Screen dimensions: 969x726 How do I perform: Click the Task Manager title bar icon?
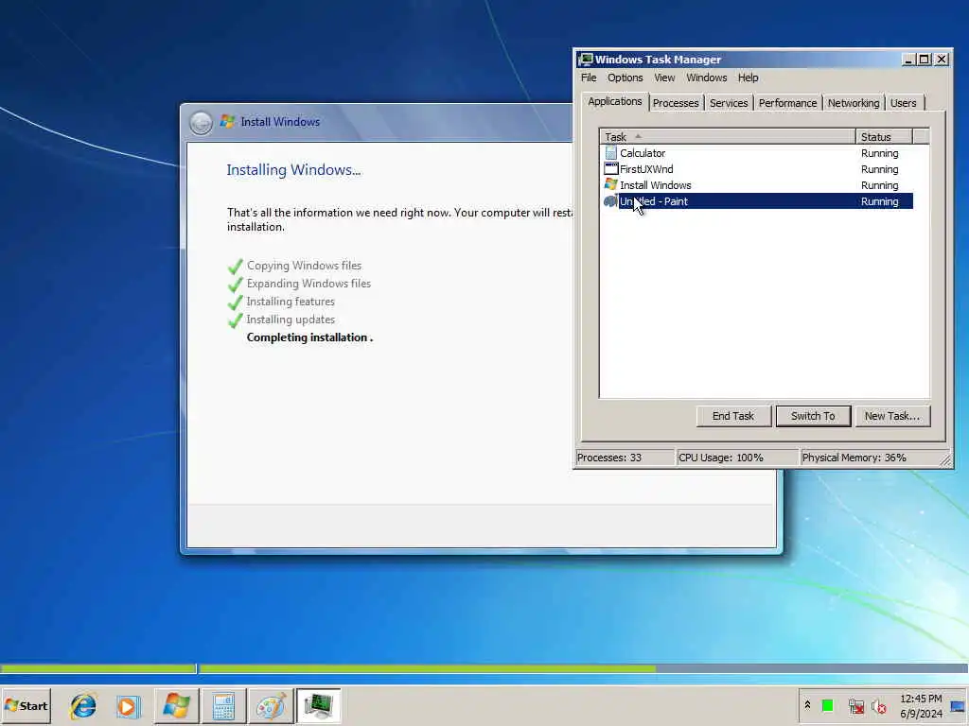click(586, 60)
